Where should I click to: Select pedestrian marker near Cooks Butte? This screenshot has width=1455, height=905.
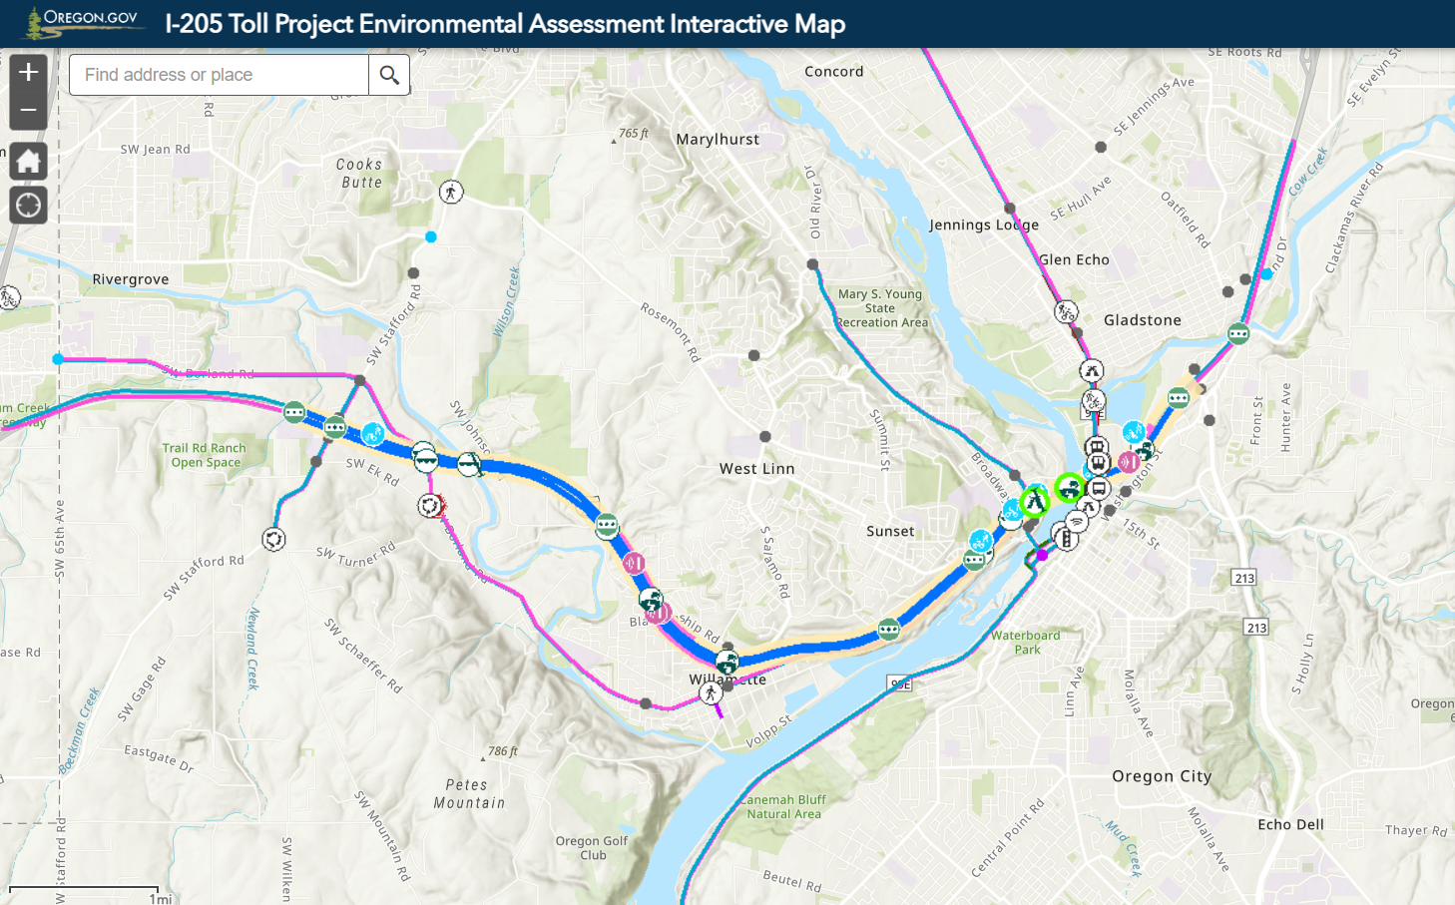451,192
